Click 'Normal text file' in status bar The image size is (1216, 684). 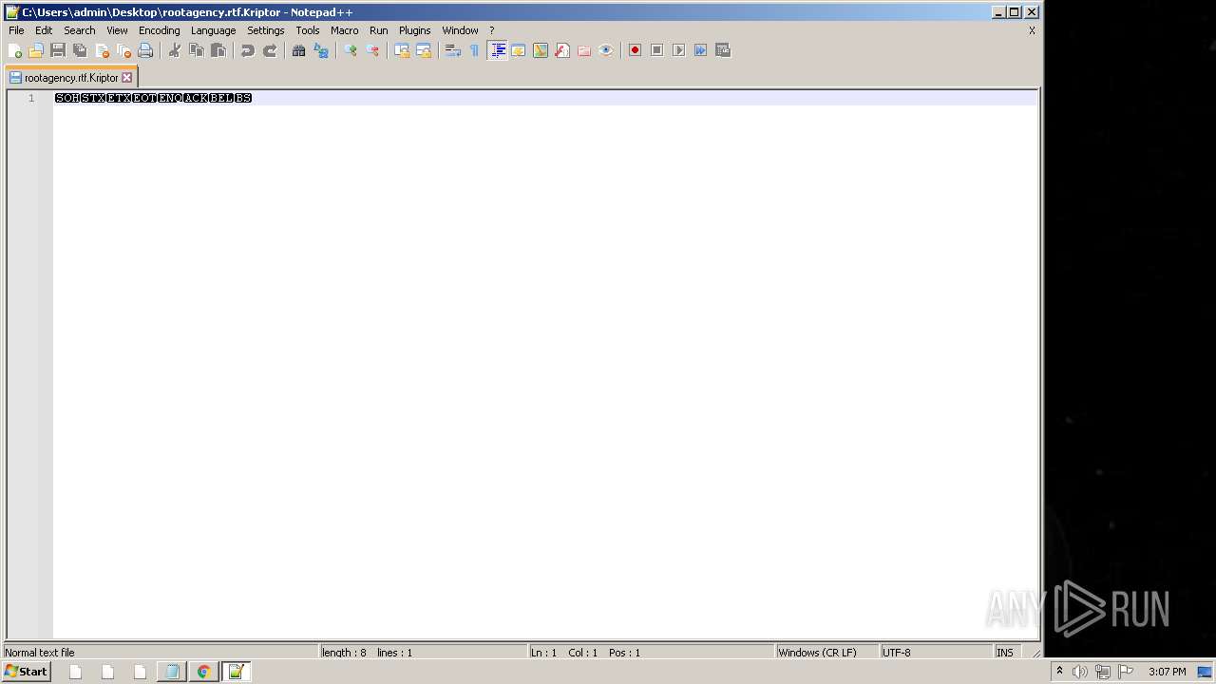click(x=40, y=653)
